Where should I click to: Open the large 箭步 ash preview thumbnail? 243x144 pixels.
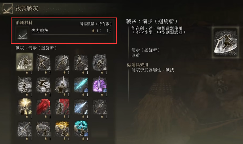(x=225, y=42)
